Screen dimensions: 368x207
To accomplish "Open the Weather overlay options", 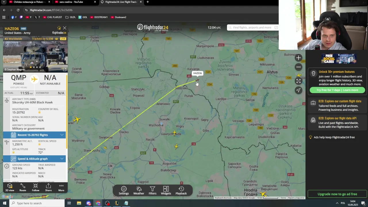I will (x=139, y=191).
